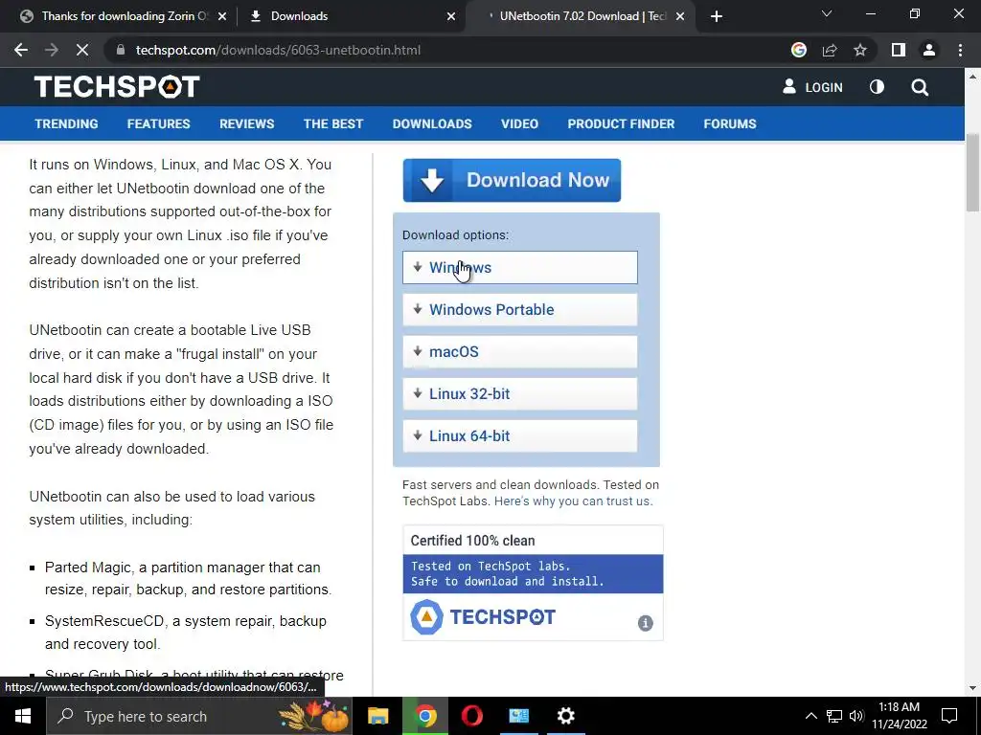Open site search magnifier

920,87
